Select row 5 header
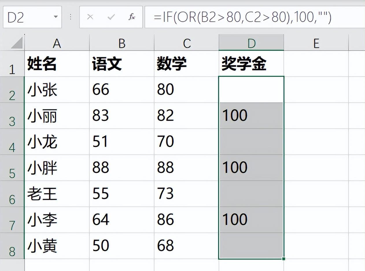Image resolution: width=365 pixels, height=271 pixels. pos(12,168)
